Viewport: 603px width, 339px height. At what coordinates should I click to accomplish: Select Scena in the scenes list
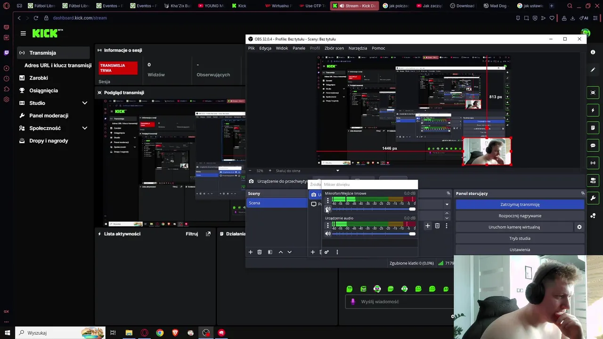click(277, 203)
